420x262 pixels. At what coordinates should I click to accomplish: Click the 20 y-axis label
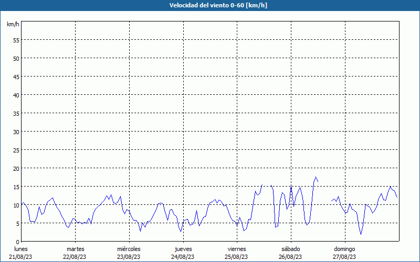tap(16, 168)
